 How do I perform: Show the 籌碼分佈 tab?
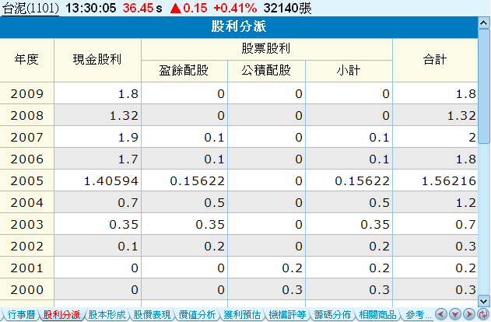332,315
